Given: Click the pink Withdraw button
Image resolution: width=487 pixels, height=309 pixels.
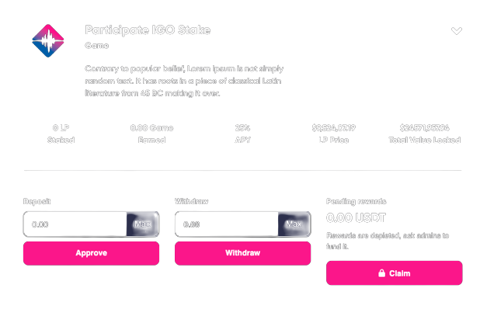Looking at the screenshot, I should coord(242,253).
